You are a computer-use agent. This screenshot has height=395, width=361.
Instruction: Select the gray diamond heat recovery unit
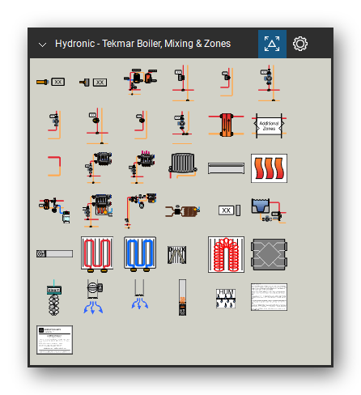pos(269,254)
